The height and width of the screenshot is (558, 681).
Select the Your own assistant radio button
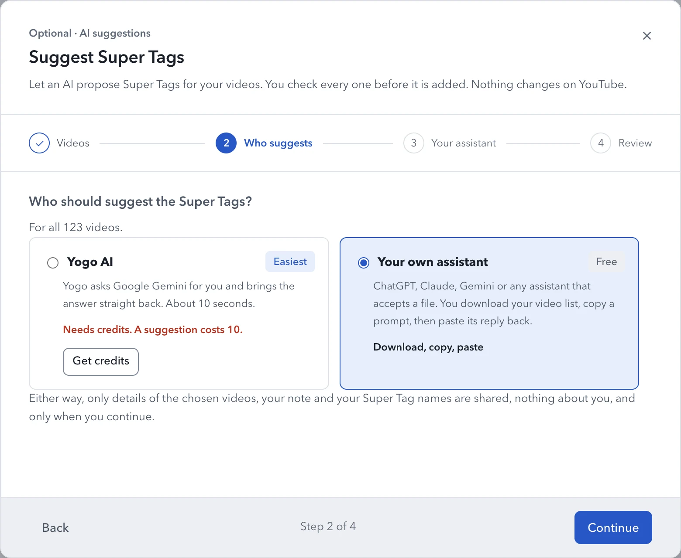(x=364, y=262)
